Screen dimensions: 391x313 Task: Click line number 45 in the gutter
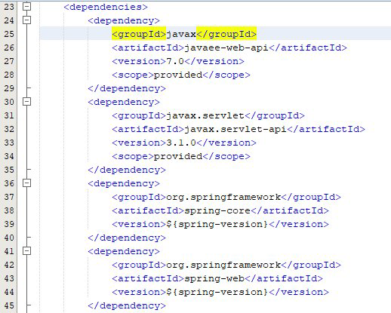pos(9,305)
